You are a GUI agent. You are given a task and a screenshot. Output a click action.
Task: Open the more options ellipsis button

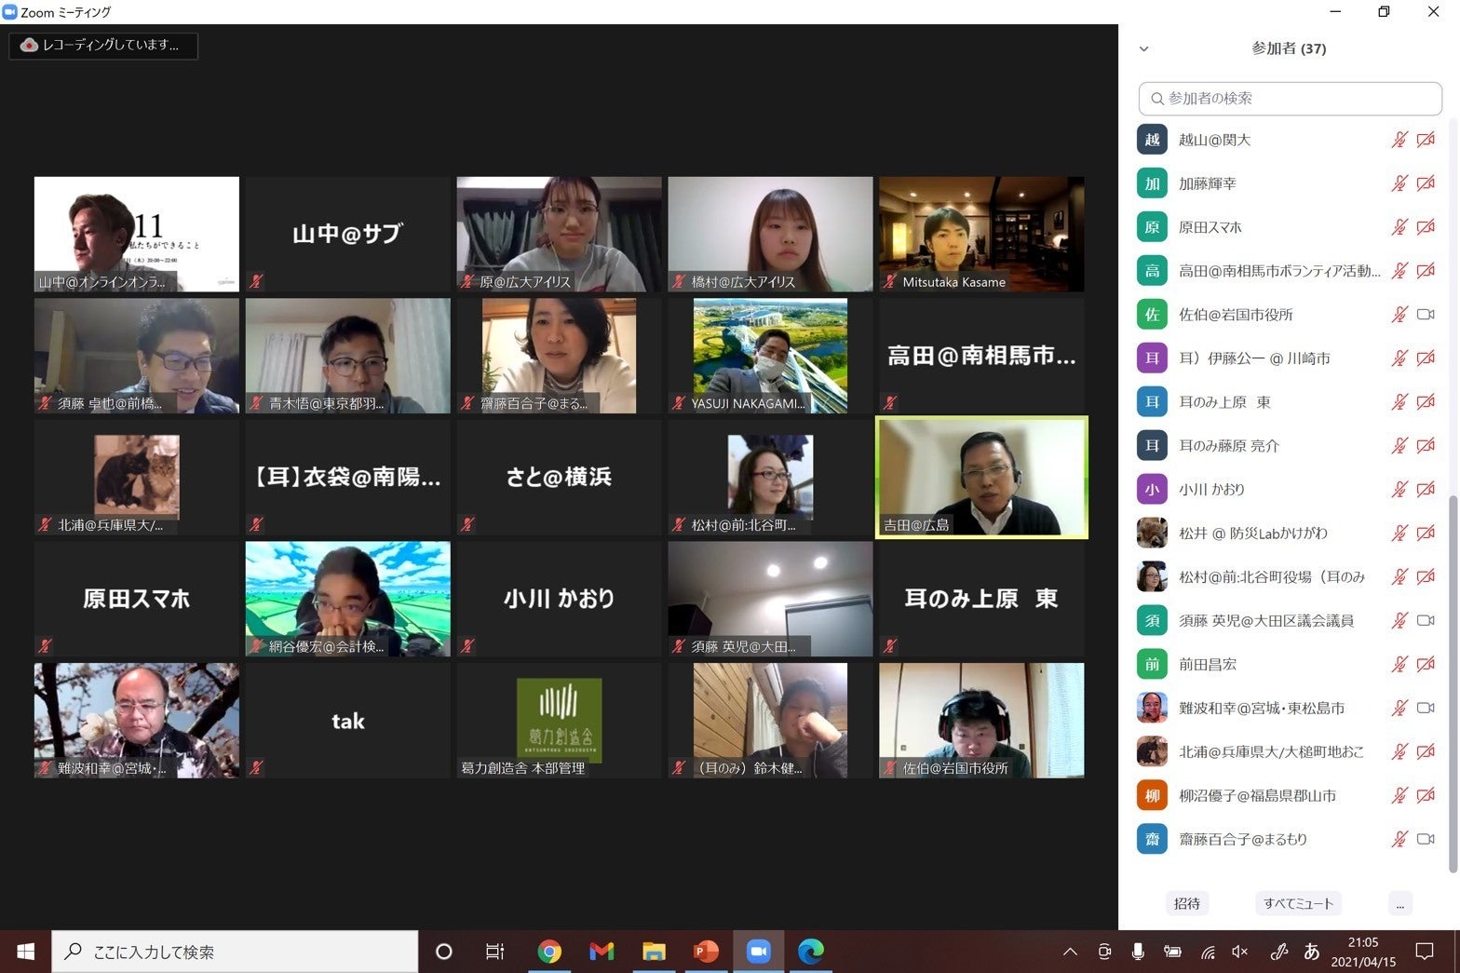[x=1399, y=903]
